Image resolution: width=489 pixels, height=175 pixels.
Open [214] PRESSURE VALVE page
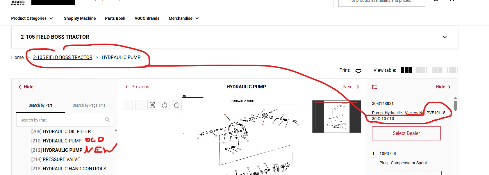(x=56, y=159)
